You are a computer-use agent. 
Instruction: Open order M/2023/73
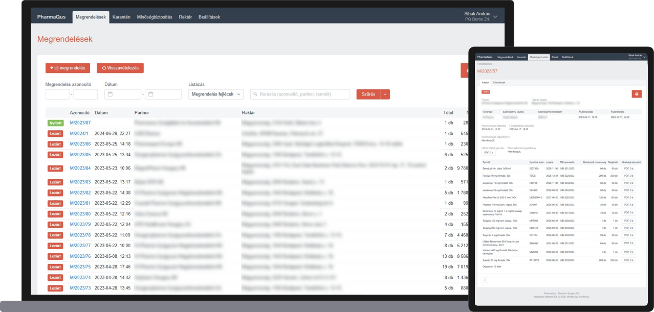[x=80, y=288]
